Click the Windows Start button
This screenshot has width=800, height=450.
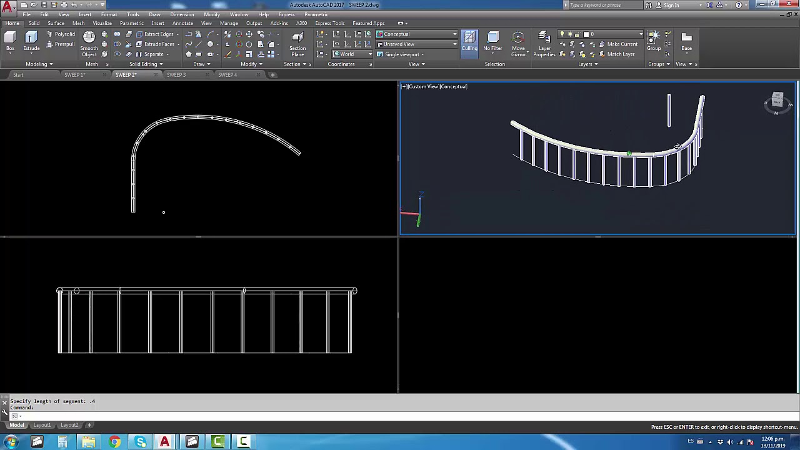[x=11, y=442]
